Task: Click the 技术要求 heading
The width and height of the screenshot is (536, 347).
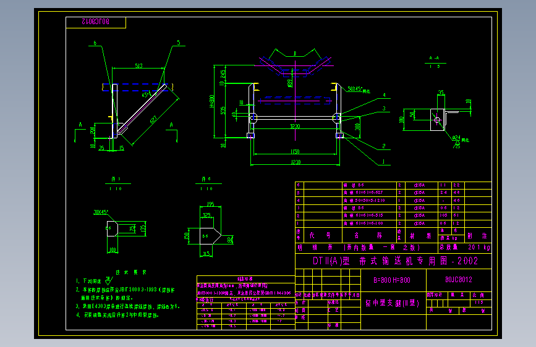Action: (131, 272)
